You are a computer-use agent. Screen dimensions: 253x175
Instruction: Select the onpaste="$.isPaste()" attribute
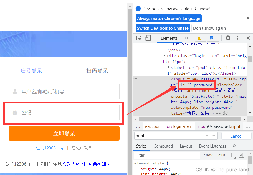point(195,96)
